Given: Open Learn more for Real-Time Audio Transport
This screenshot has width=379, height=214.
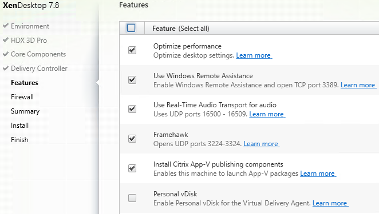Looking at the screenshot, I should (267, 114).
